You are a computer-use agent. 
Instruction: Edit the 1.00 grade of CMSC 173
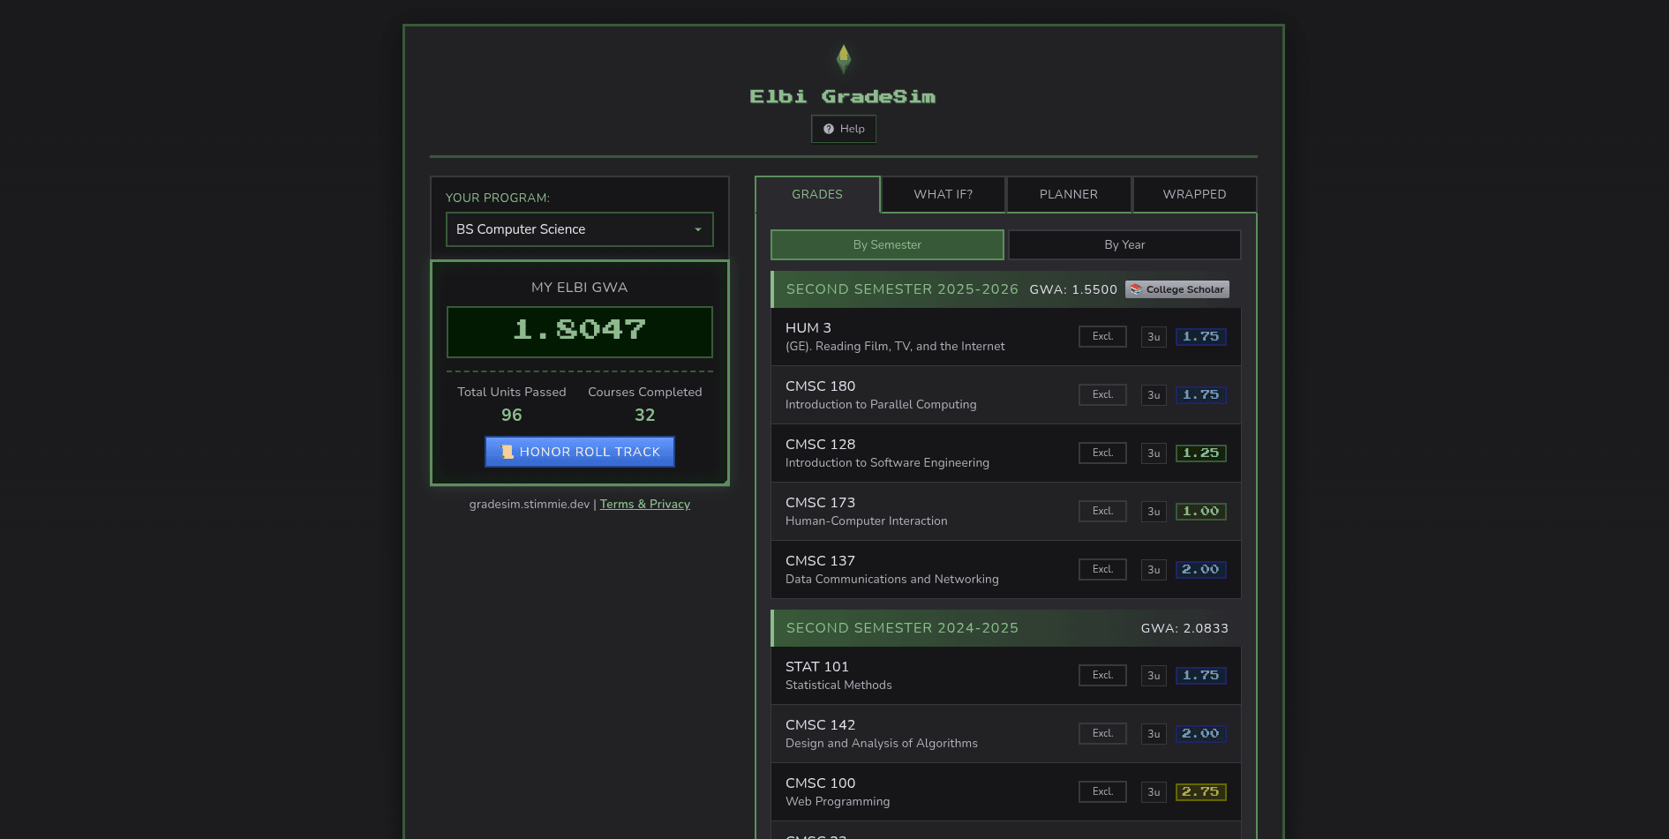[x=1200, y=511]
